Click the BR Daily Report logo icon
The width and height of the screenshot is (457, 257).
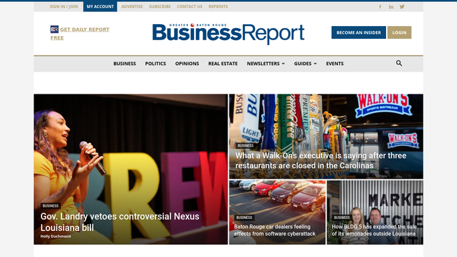tap(54, 29)
